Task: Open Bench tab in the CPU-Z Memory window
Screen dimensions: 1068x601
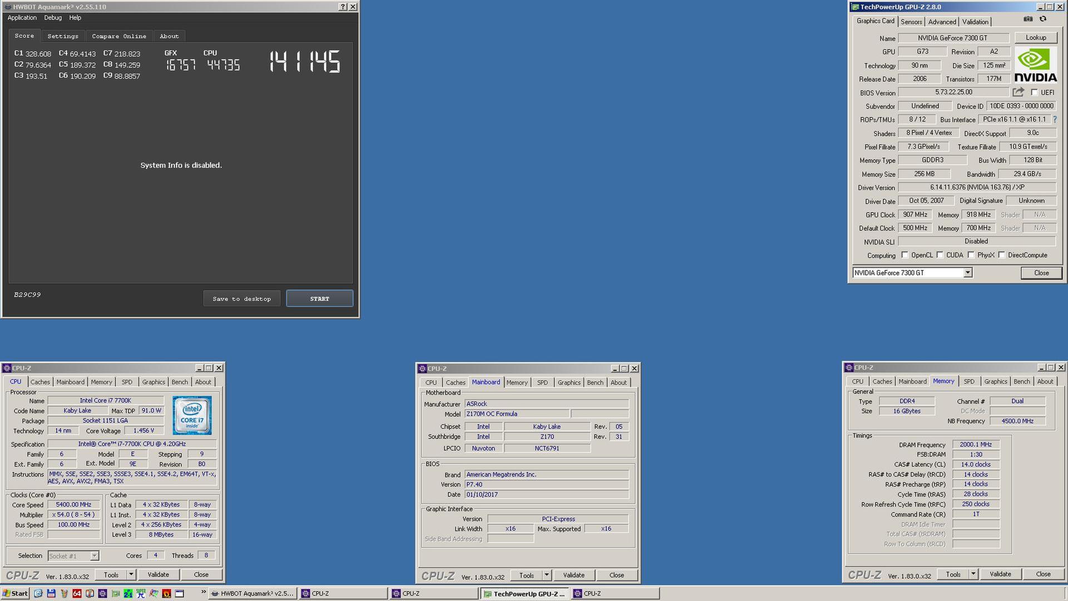Action: [x=1022, y=382]
